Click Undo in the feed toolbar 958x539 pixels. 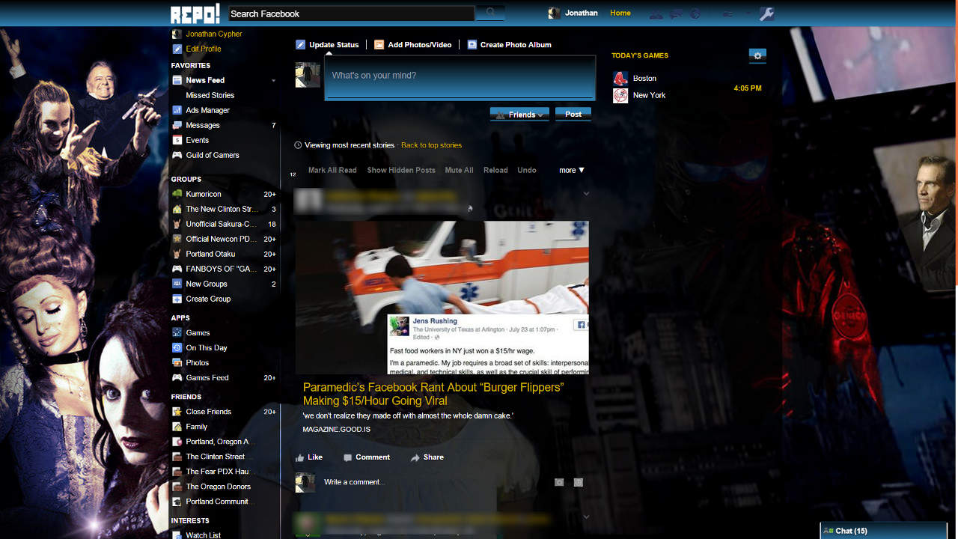coord(527,170)
